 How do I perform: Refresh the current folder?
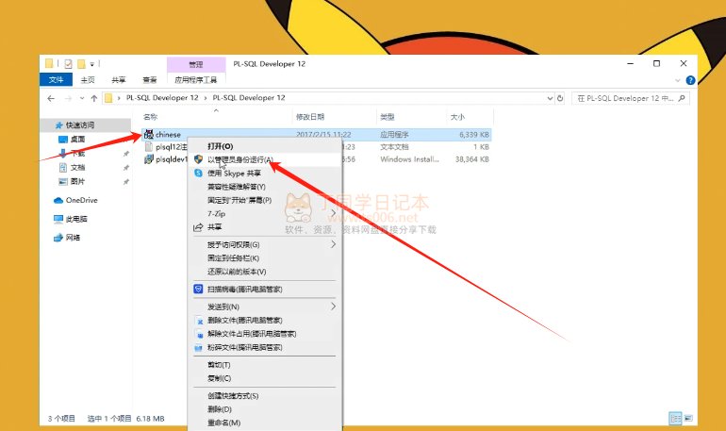coord(560,98)
